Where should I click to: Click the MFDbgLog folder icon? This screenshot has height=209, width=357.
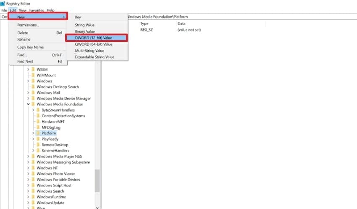click(x=38, y=127)
